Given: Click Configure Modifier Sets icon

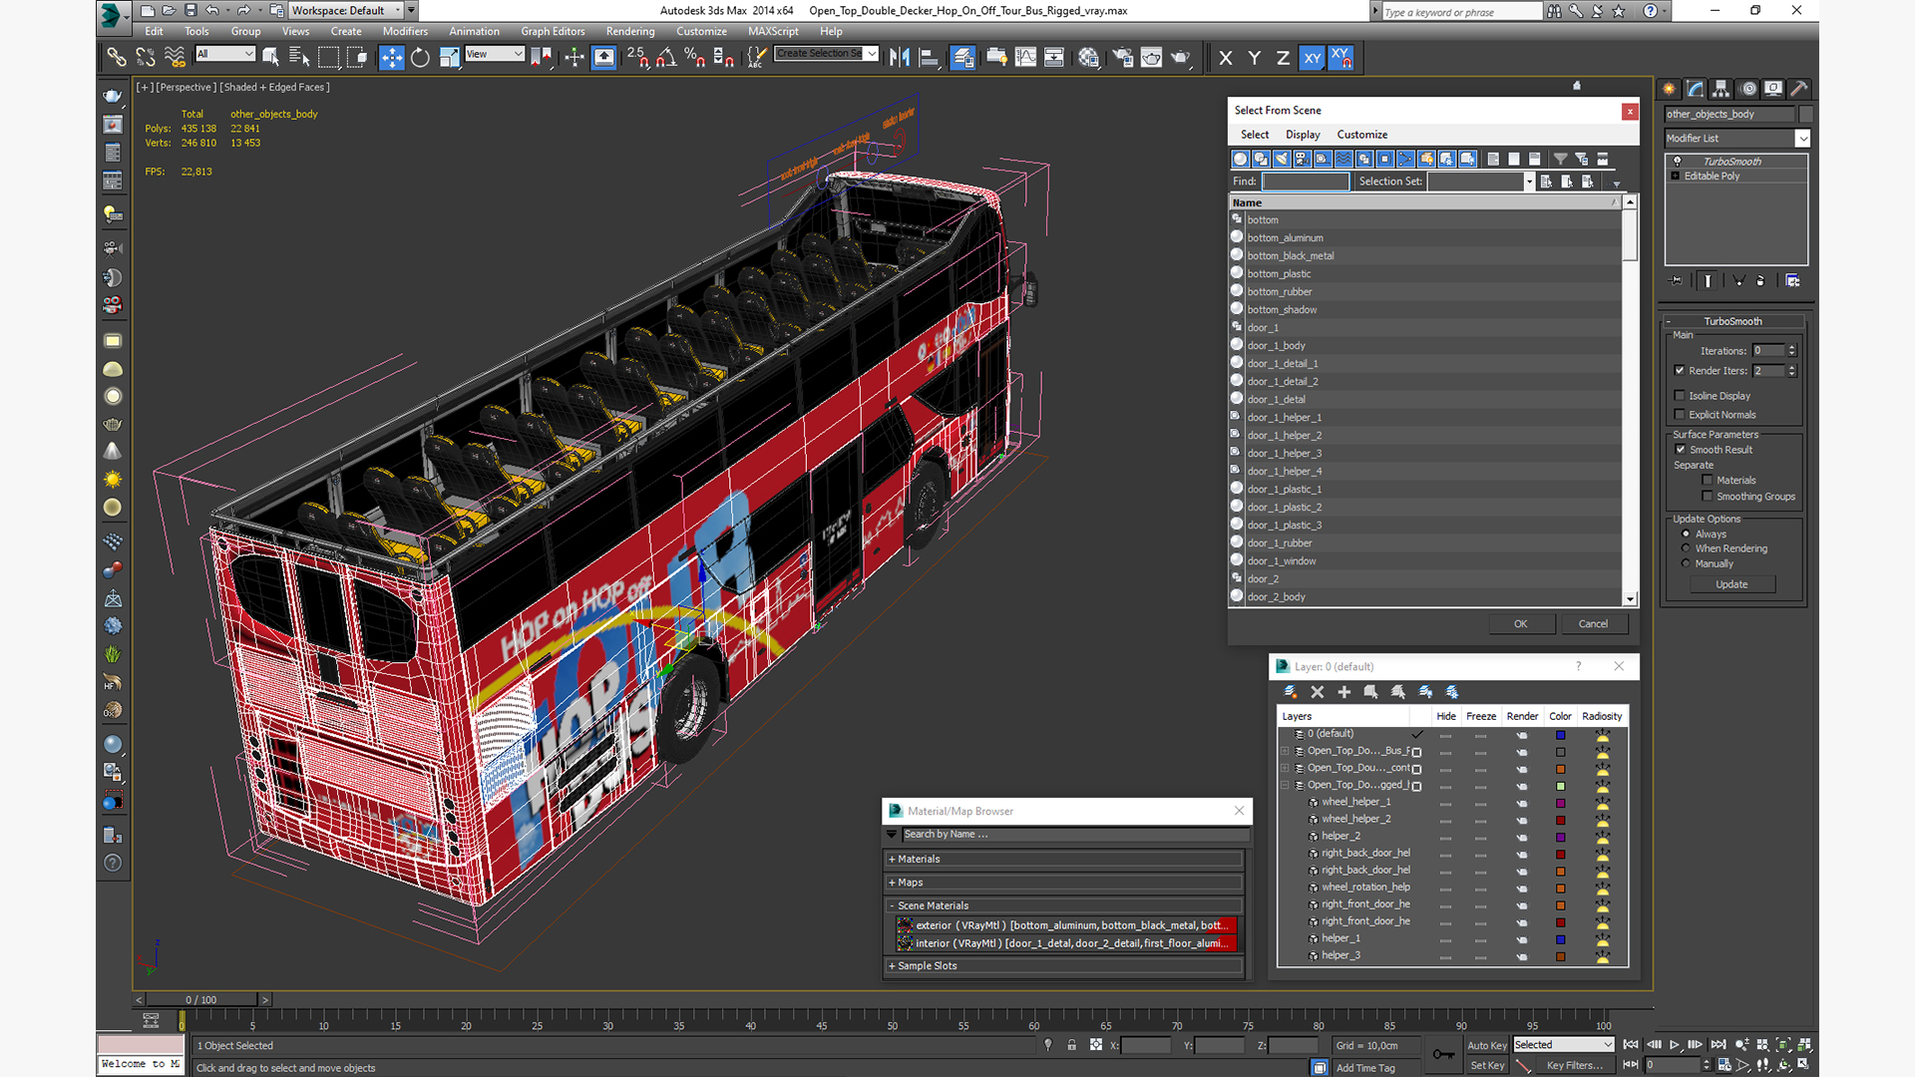Looking at the screenshot, I should coord(1792,281).
